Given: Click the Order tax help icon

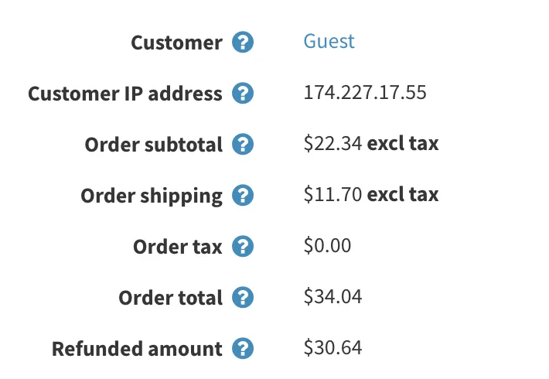Looking at the screenshot, I should click(243, 246).
